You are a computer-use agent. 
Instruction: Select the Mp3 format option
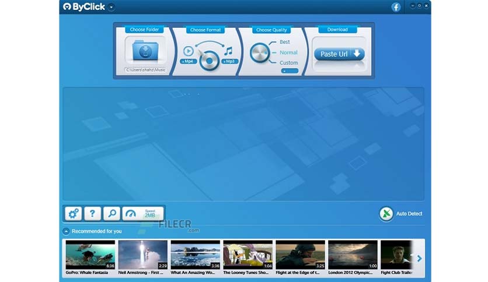click(229, 62)
